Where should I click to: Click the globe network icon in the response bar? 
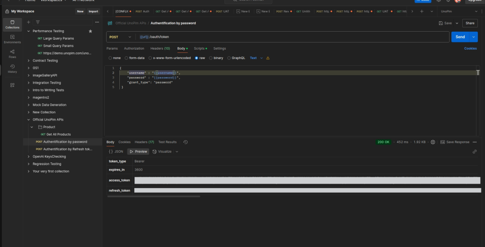[x=433, y=142]
